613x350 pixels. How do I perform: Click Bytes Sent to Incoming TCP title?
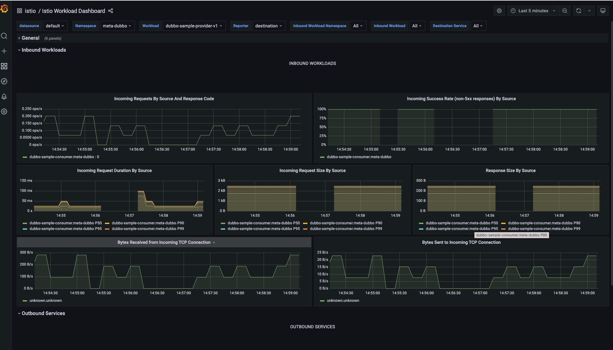point(461,243)
